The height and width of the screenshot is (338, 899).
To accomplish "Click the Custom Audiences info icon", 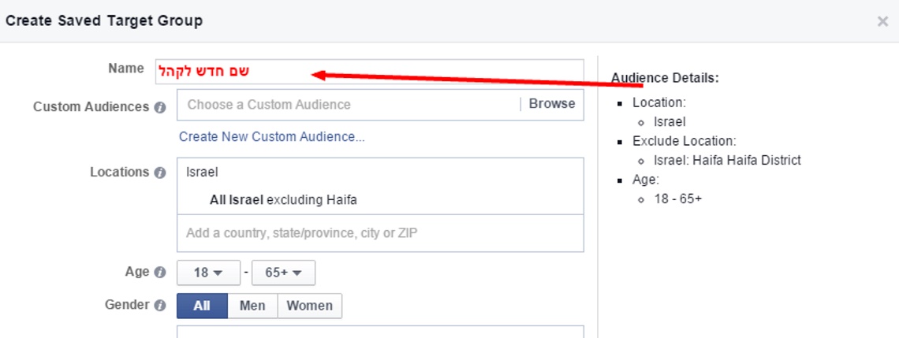I will tap(160, 107).
